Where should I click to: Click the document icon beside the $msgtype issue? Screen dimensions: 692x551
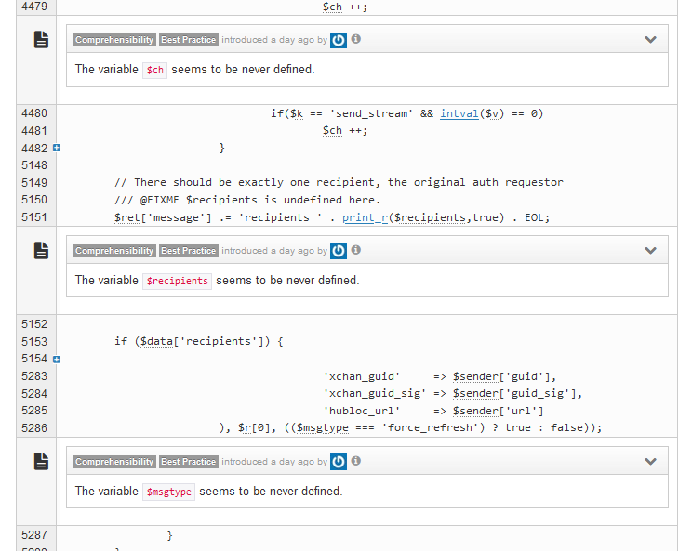tap(41, 461)
